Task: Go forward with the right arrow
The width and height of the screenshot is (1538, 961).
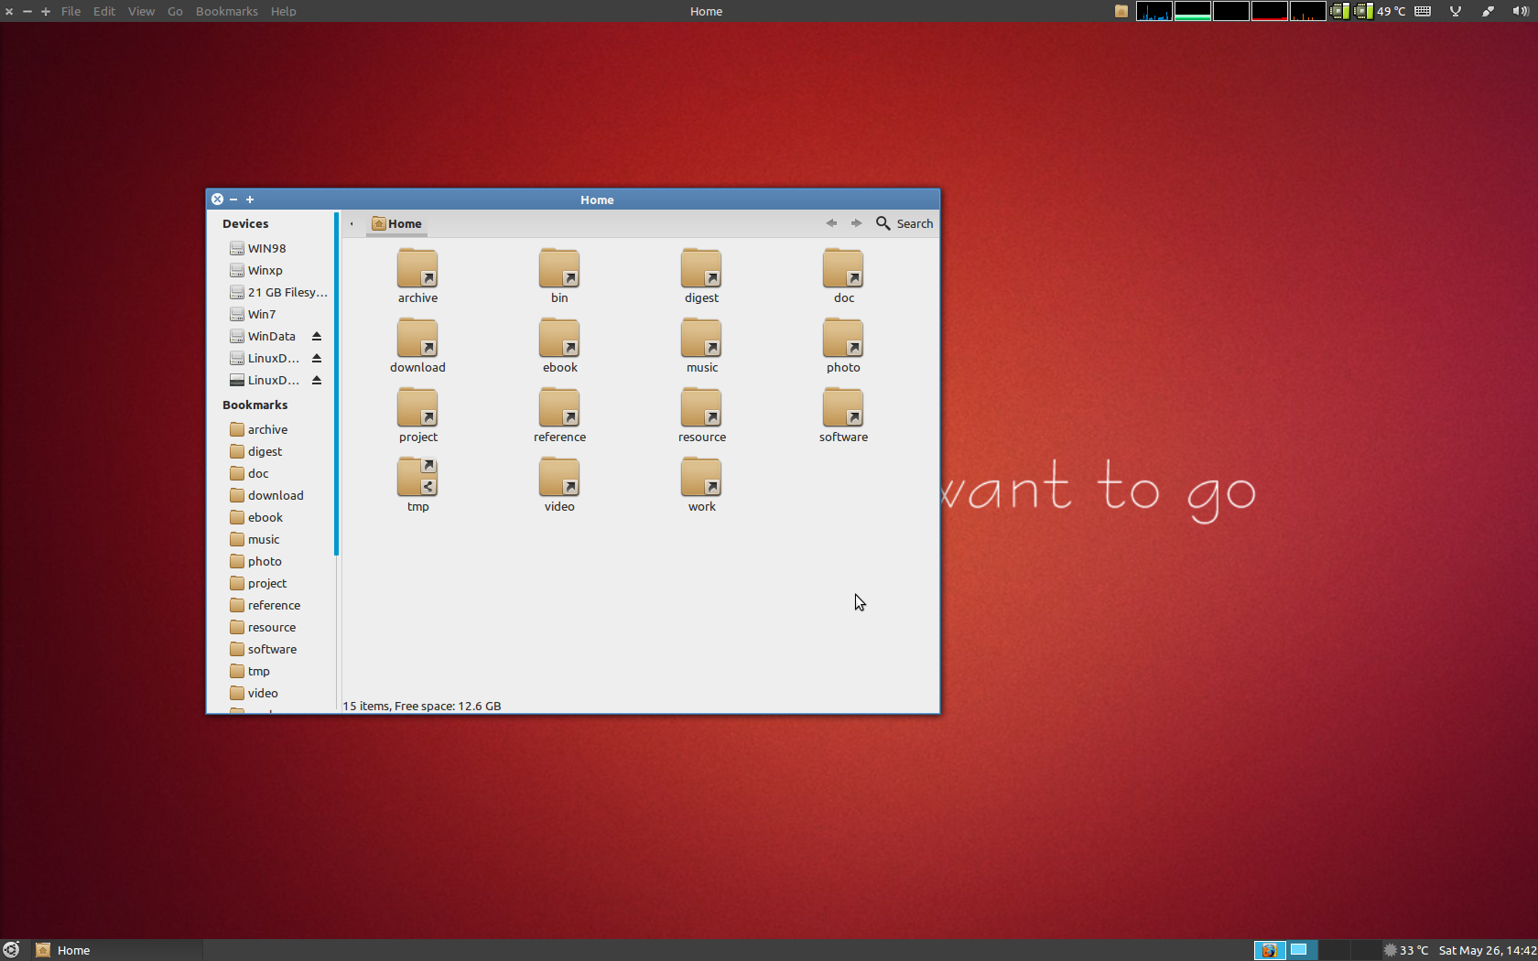Action: 856,223
